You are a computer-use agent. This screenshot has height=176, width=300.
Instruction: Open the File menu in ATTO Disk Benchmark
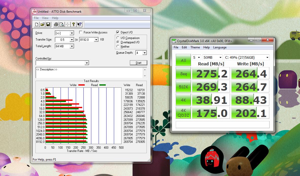point(36,18)
